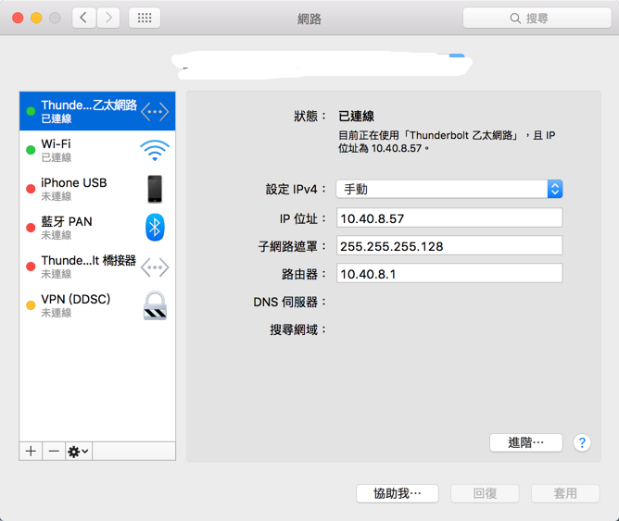Remove selected service with minus button
619x521 pixels.
54,452
